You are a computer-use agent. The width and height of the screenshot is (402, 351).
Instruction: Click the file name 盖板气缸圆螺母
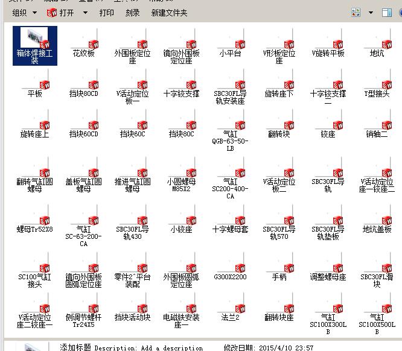point(83,185)
